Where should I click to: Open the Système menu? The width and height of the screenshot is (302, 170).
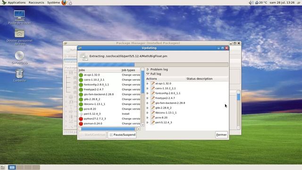tap(53, 2)
